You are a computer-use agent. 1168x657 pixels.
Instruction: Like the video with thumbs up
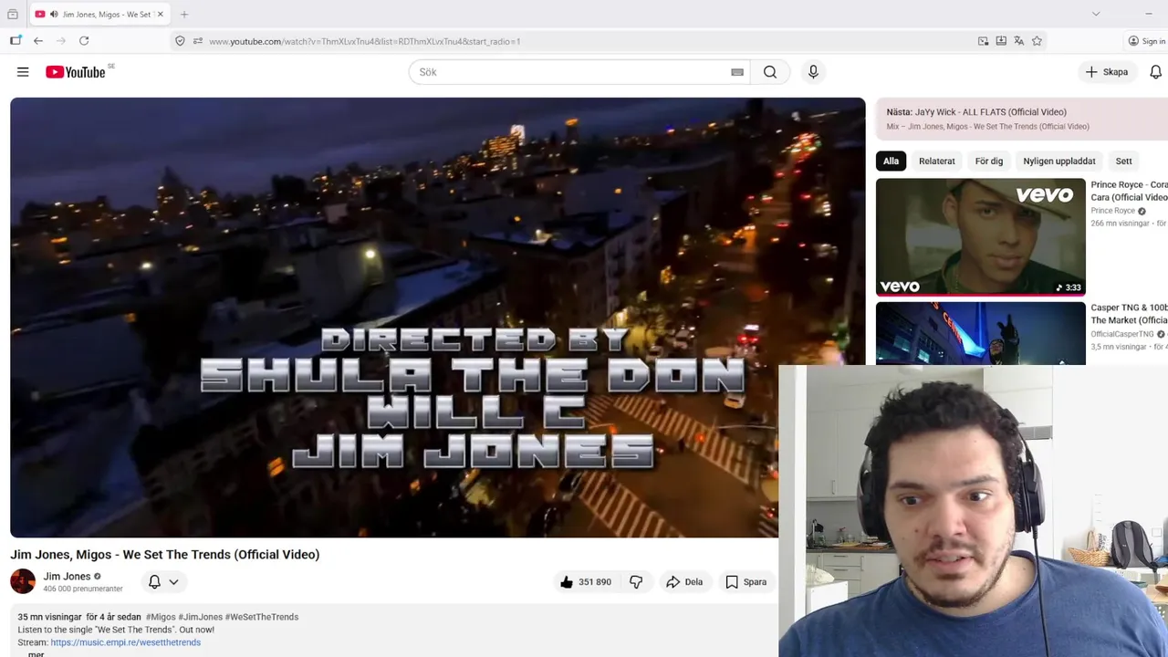pos(586,582)
